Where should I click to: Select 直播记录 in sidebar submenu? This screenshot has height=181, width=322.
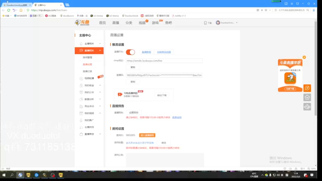pyautogui.click(x=87, y=71)
